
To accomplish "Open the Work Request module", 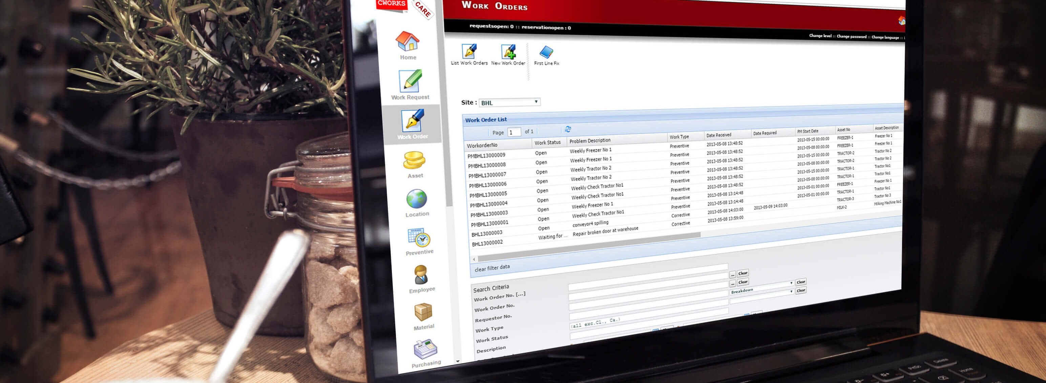I will [410, 85].
